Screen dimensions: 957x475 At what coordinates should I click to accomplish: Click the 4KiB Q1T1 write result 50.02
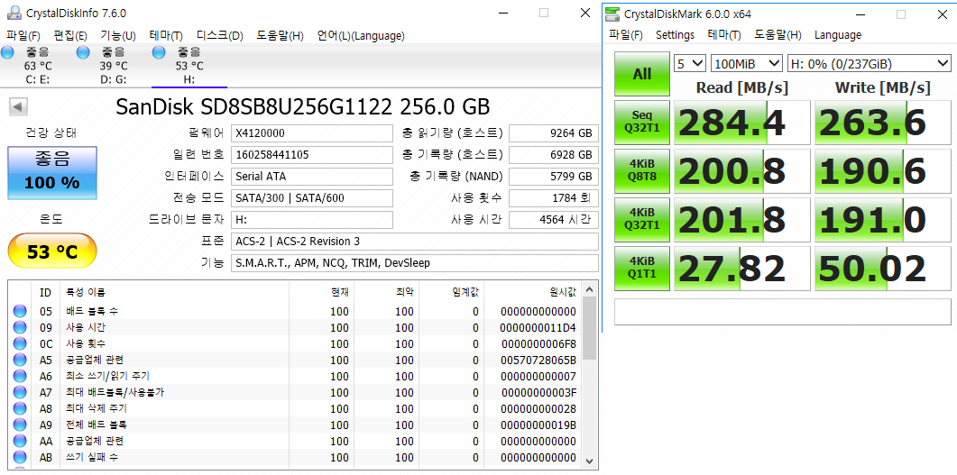(x=882, y=269)
